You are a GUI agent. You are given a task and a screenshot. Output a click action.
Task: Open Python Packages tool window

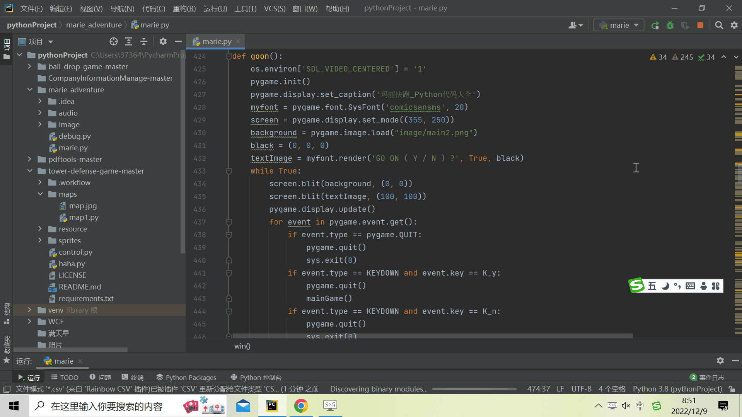tap(186, 378)
